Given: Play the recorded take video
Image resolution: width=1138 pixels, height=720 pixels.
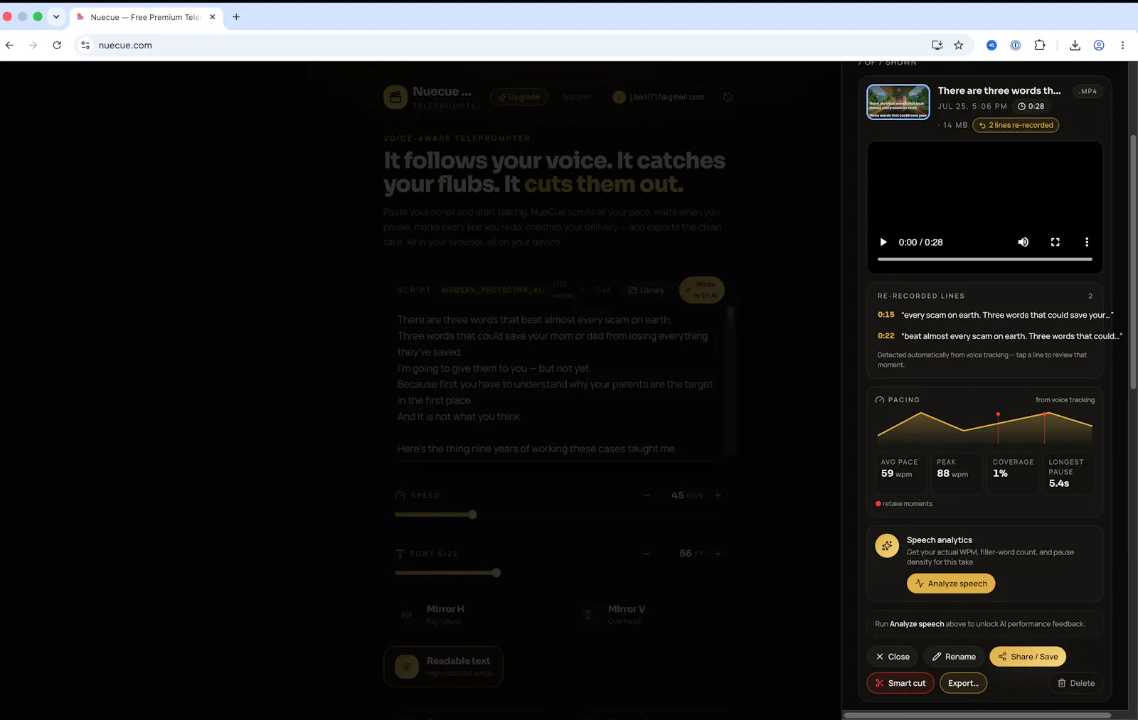Looking at the screenshot, I should (883, 242).
